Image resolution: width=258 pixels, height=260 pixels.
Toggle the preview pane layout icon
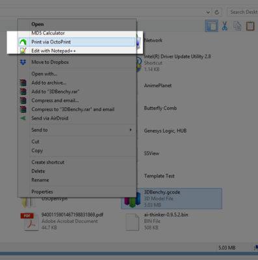[211, 26]
